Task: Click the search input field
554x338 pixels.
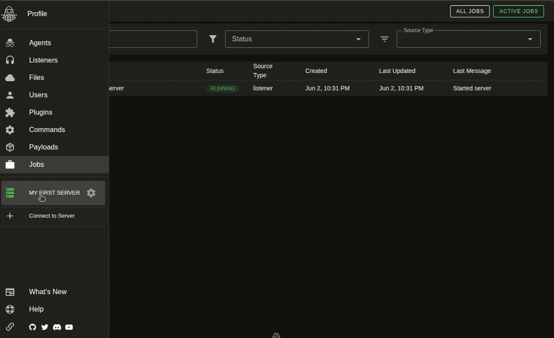Action: tap(153, 39)
